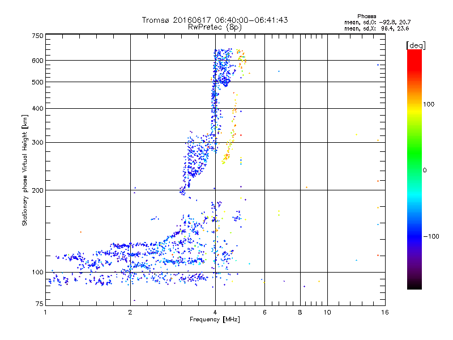Click the x-axis tick label '10'

[x=327, y=312]
